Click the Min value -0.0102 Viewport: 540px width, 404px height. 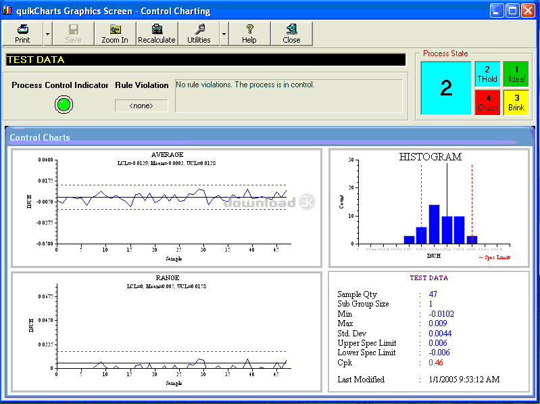(x=441, y=314)
